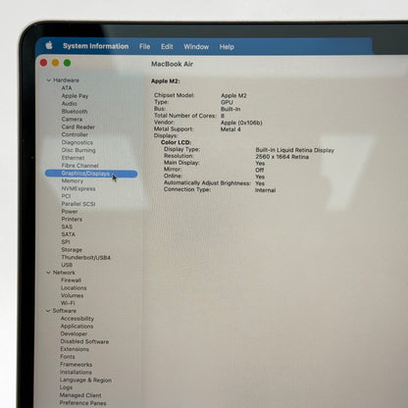Image resolution: width=408 pixels, height=408 pixels.
Task: Open the Apple menu icon
Action: pyautogui.click(x=49, y=45)
